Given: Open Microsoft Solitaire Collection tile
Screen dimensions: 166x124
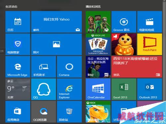Looking at the screenshot, I should [x=98, y=44].
